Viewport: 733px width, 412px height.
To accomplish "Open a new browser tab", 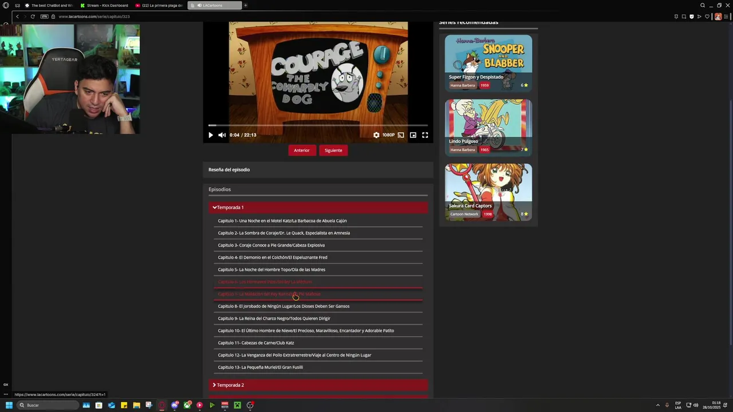I will [x=246, y=5].
